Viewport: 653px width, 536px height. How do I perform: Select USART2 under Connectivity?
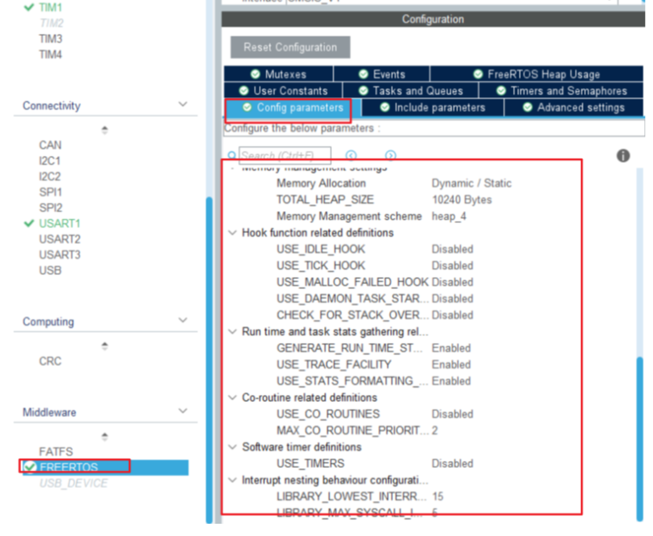pos(59,239)
